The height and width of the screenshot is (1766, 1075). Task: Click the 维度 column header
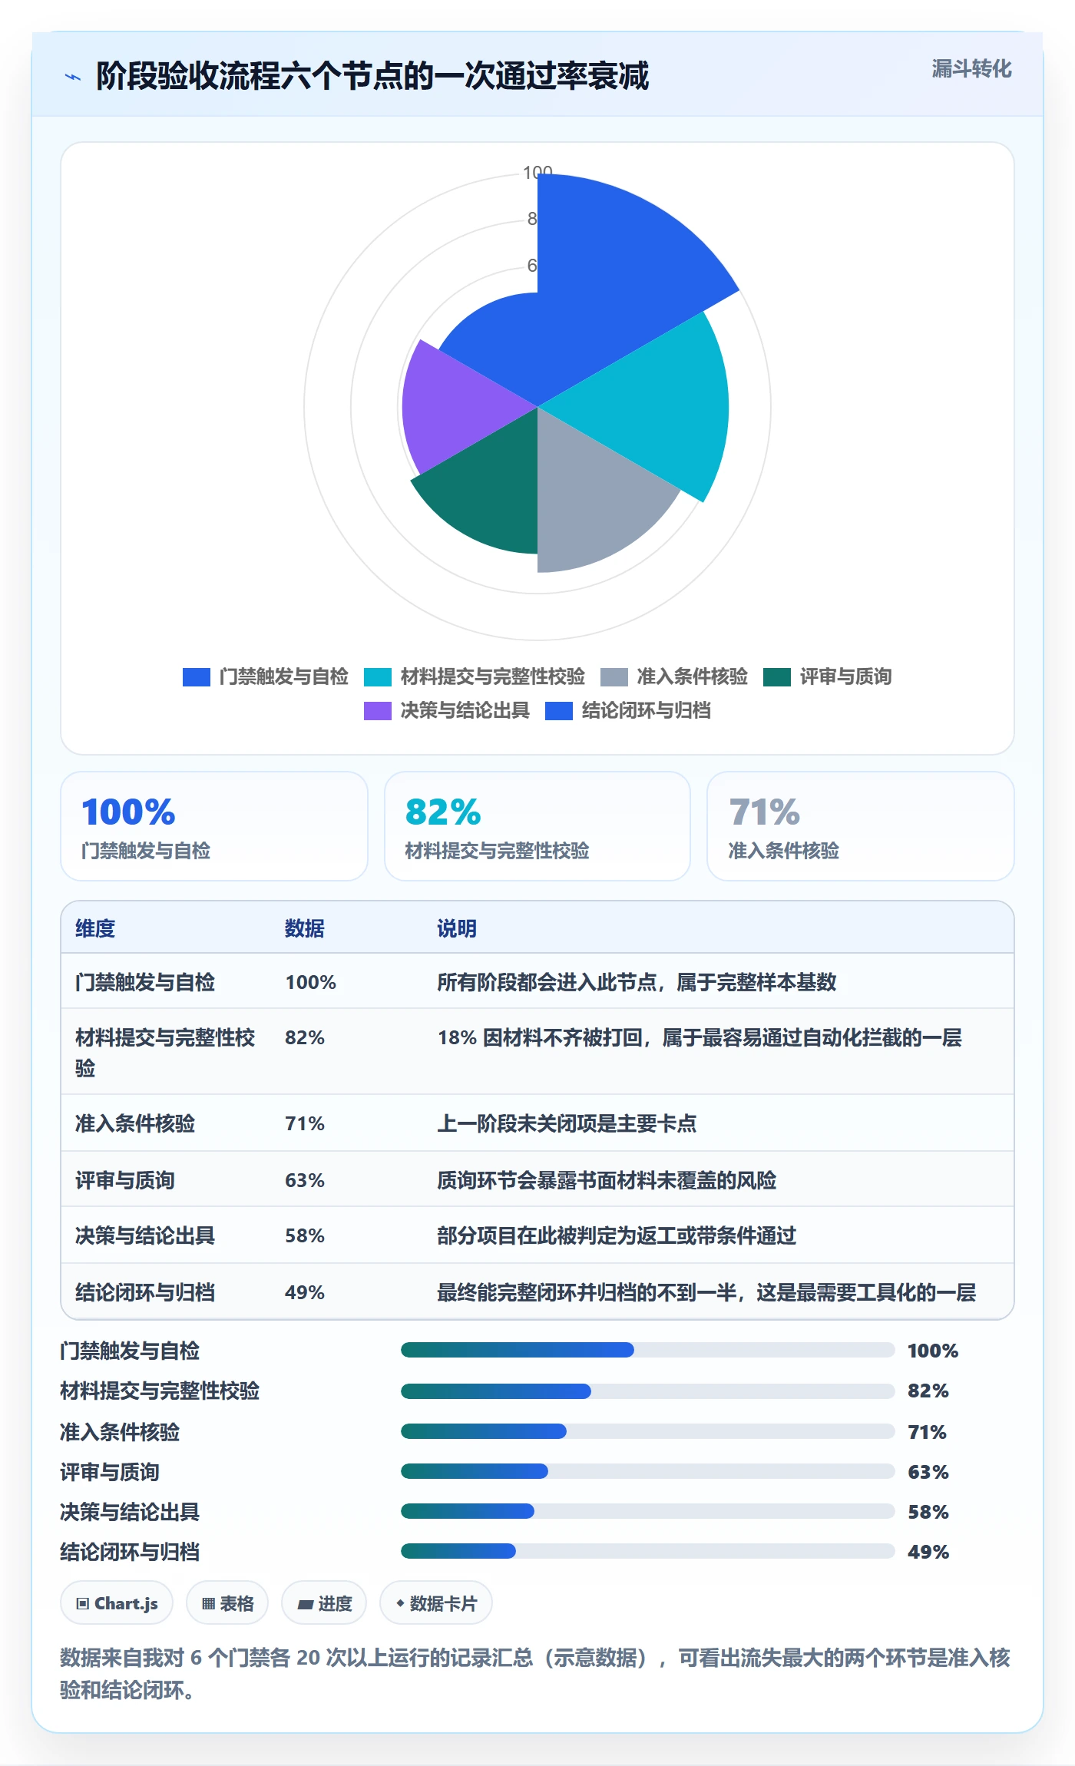click(x=95, y=928)
